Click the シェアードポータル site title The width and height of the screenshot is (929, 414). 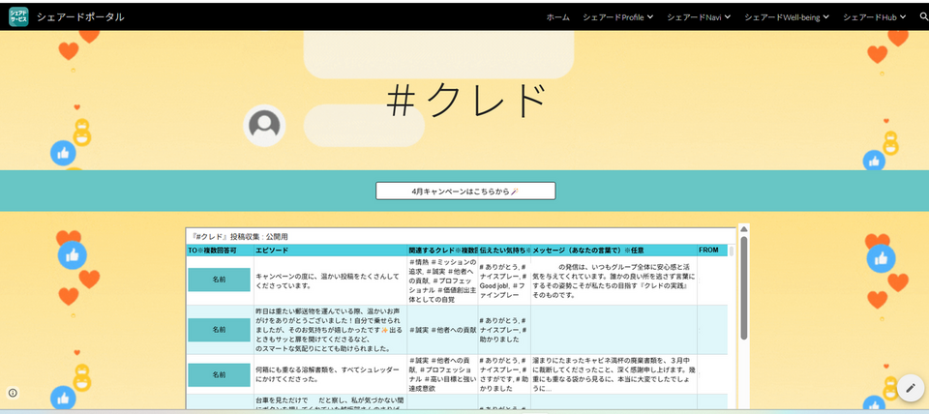pyautogui.click(x=80, y=17)
